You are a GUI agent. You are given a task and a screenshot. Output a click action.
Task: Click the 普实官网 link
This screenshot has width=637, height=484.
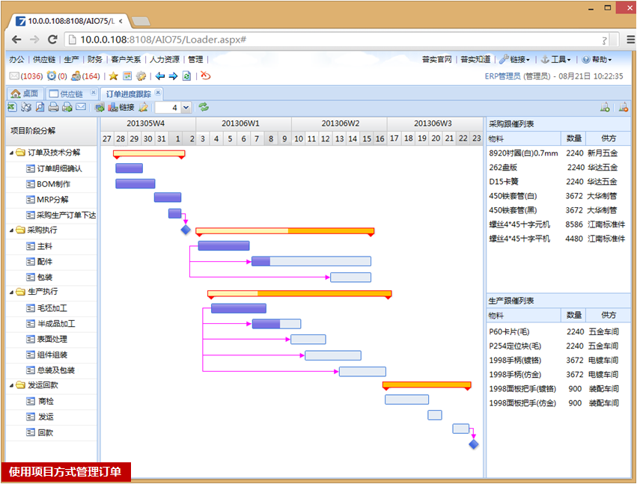pos(436,60)
